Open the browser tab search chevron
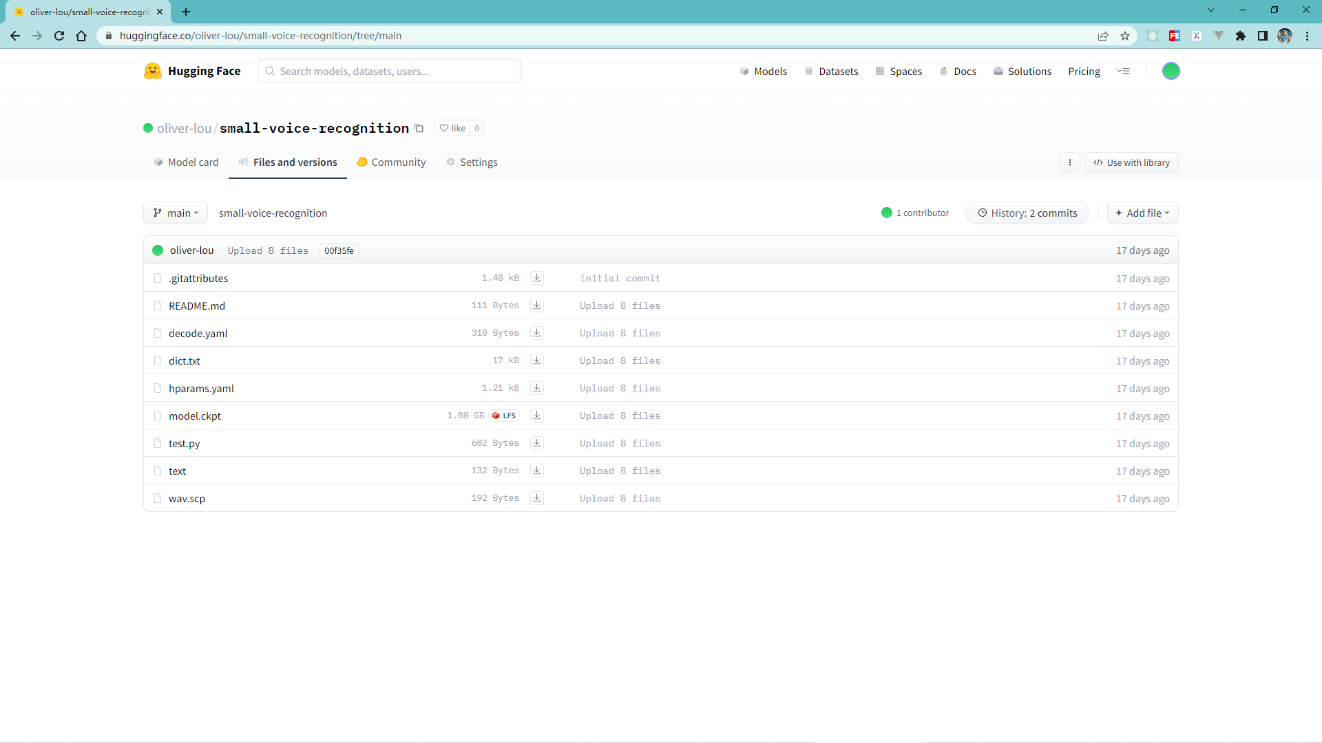 (1211, 10)
